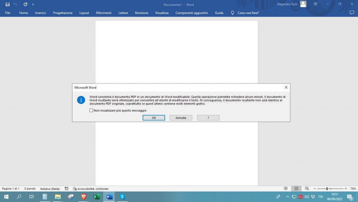
Task: Switch to Modalità di lettura view icon
Action: pos(286,189)
